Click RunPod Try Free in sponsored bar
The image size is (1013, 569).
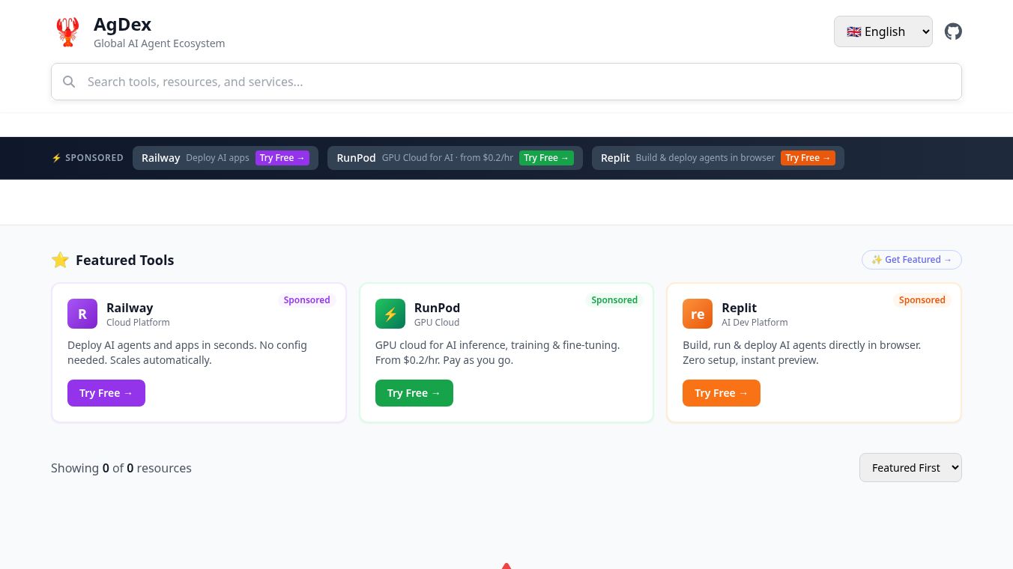pyautogui.click(x=546, y=158)
